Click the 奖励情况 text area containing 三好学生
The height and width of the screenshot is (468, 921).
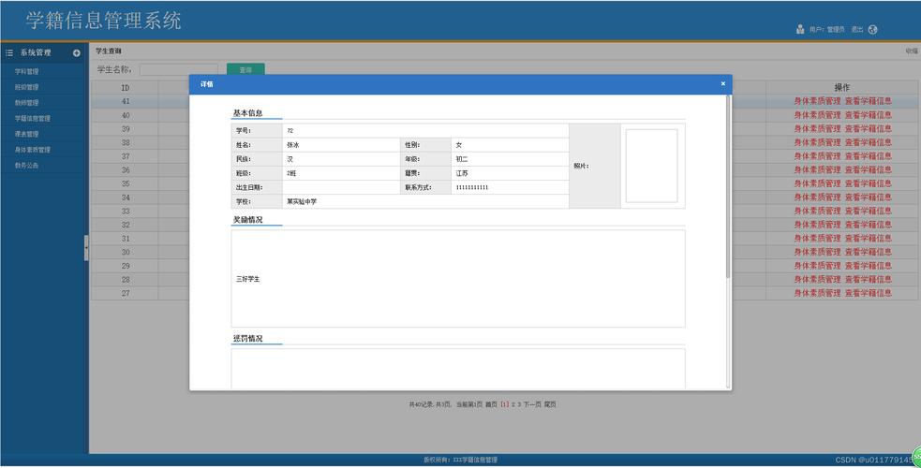(457, 278)
